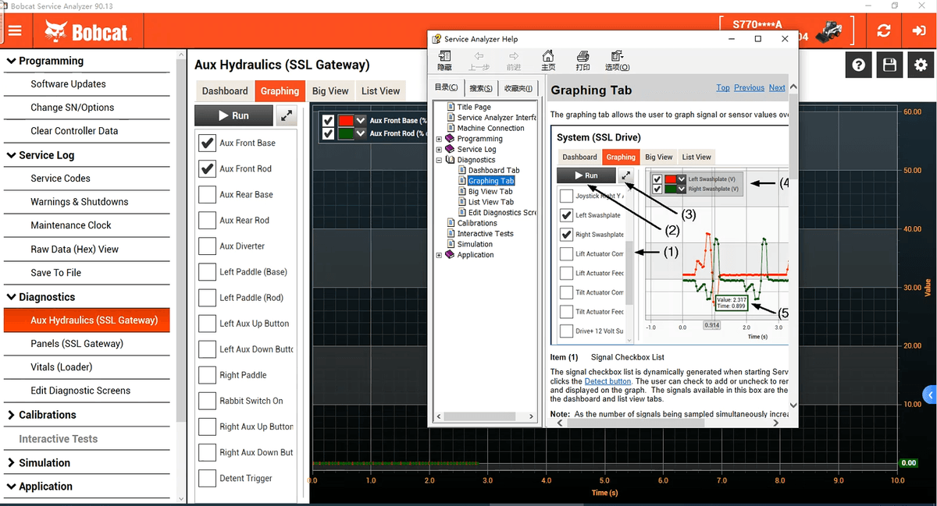Screen dimensions: 937x506
Task: Click the refresh connection icon
Action: click(x=884, y=31)
